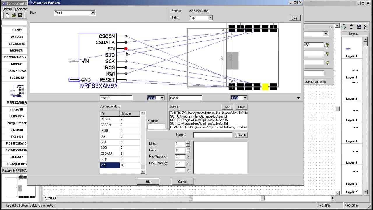The width and height of the screenshot is (373, 210).
Task: Select the SDI row in Connection List
Action: 120,136
